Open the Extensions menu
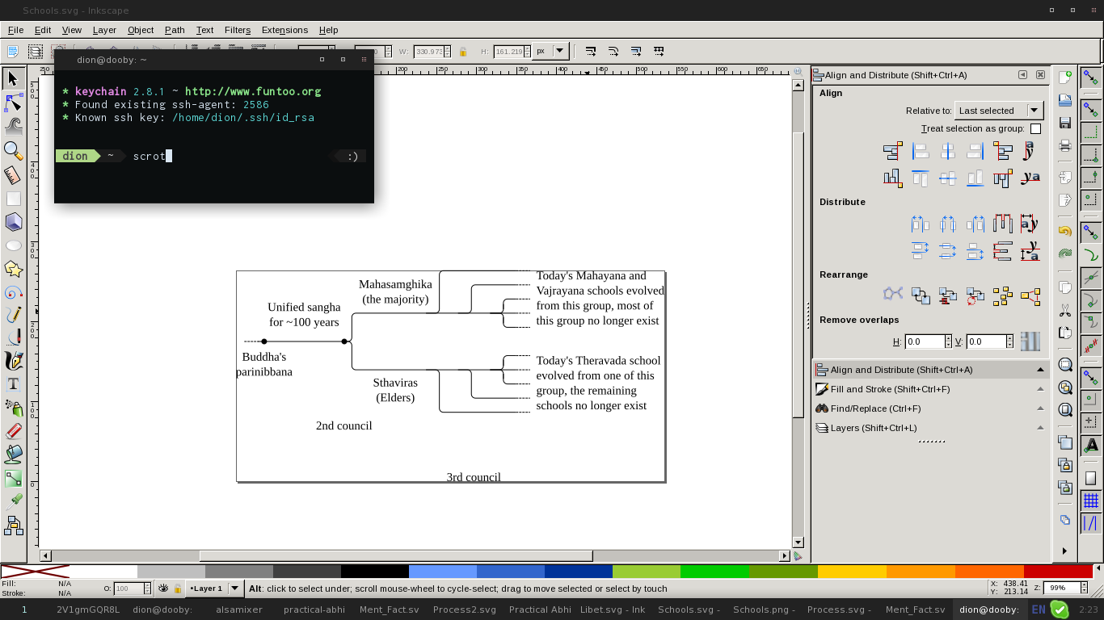The width and height of the screenshot is (1104, 620). pyautogui.click(x=284, y=30)
